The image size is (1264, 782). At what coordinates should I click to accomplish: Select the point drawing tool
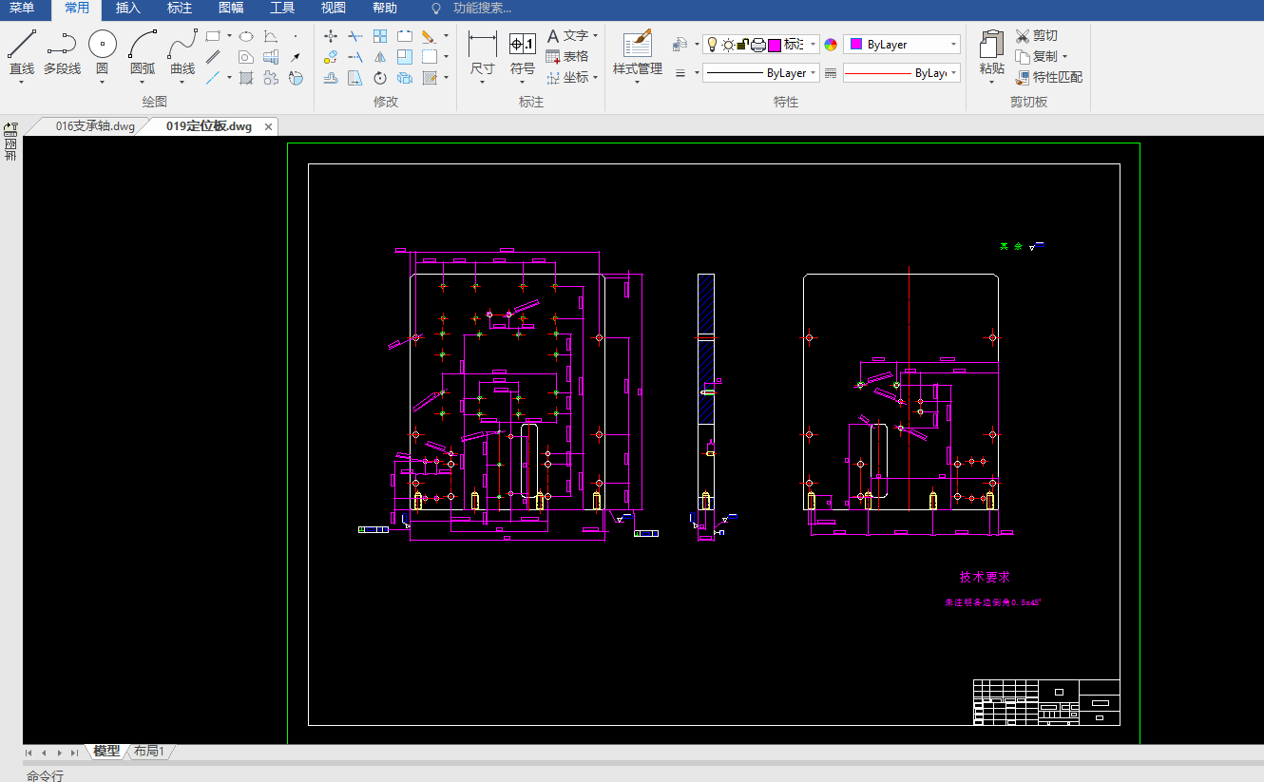(x=296, y=36)
